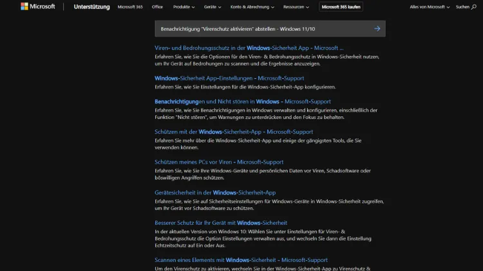Click the search magnifier icon
The width and height of the screenshot is (483, 271).
pyautogui.click(x=474, y=7)
